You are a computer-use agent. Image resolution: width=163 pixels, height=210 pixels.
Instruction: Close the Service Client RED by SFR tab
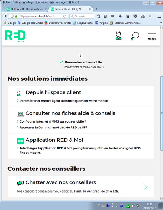[x=90, y=9]
